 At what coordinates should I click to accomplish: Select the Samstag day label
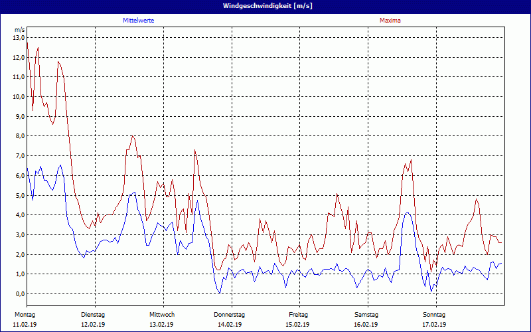tap(366, 314)
